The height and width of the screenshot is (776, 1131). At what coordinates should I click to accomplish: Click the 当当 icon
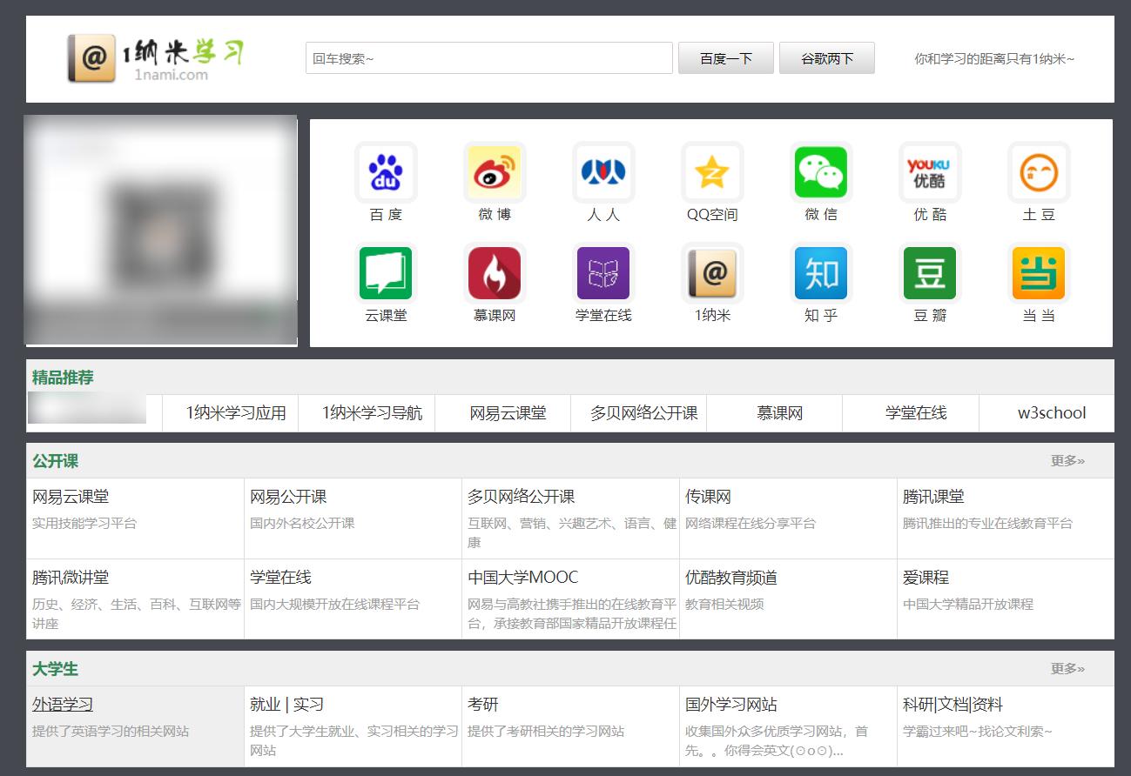(x=1039, y=272)
